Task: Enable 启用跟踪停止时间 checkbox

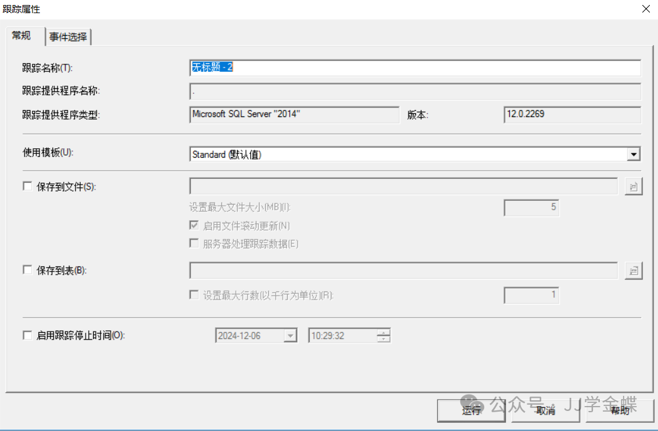Action: coord(28,335)
